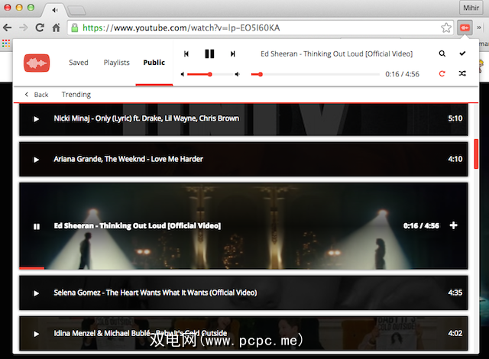Seek on the song progress slider

tap(315, 74)
